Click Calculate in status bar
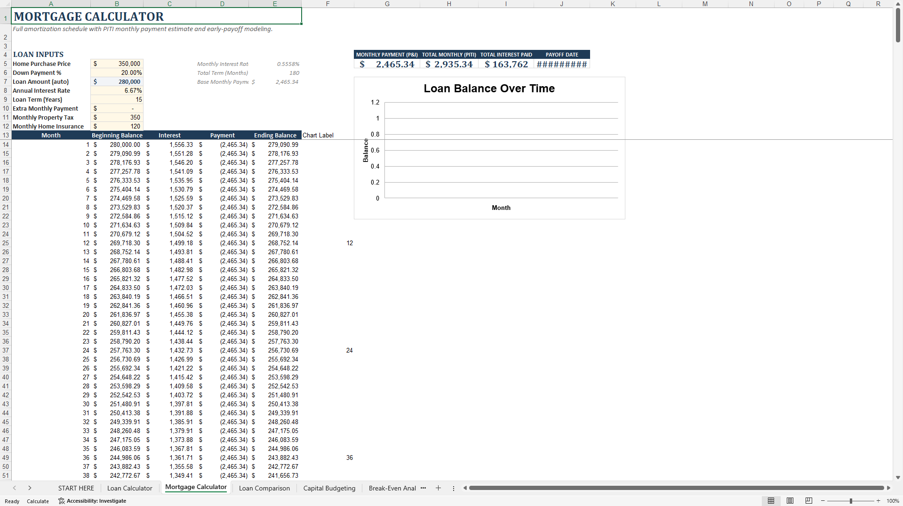This screenshot has width=903, height=506. (38, 501)
